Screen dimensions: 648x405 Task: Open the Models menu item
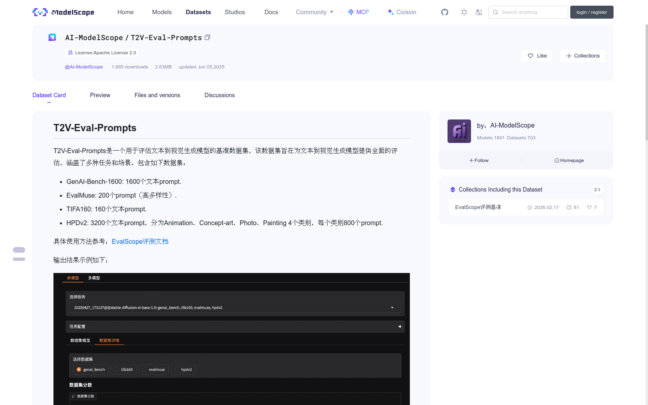(162, 12)
